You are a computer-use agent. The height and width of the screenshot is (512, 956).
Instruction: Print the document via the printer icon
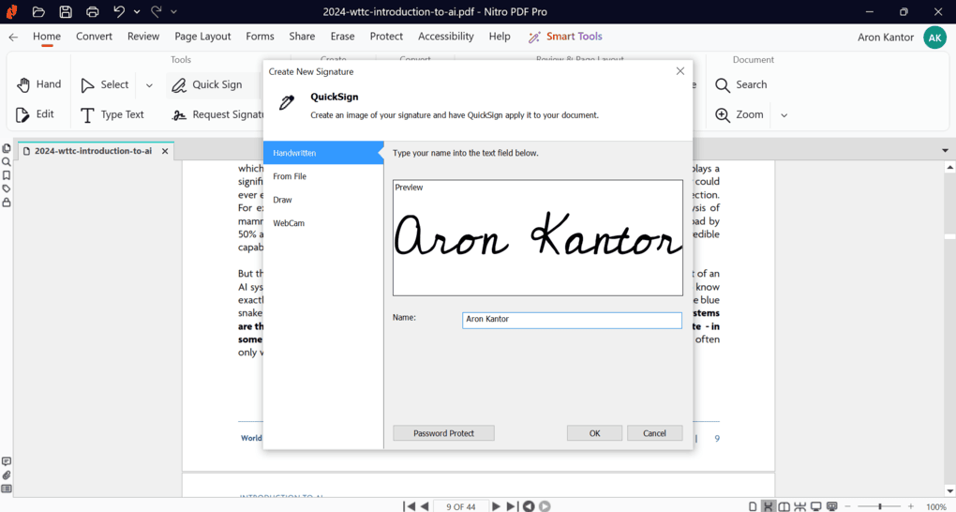pos(92,11)
